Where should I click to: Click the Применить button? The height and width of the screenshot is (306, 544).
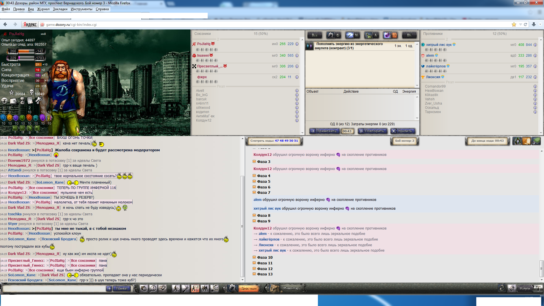click(x=324, y=131)
